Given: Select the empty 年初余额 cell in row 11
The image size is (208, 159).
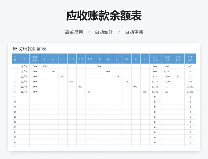Looking at the screenshot, I should [35, 117].
